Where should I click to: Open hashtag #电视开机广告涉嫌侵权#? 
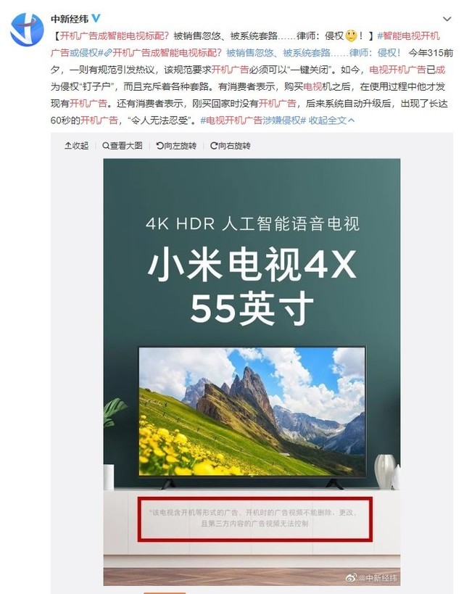253,120
